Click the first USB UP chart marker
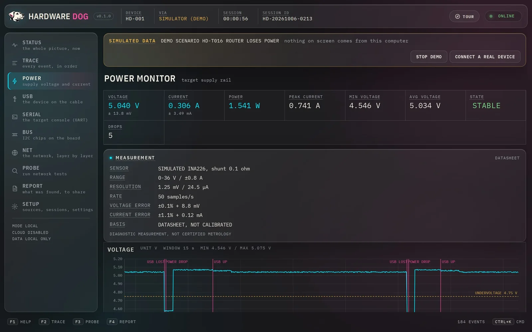Viewport: 532px width, 332px height. pos(220,262)
